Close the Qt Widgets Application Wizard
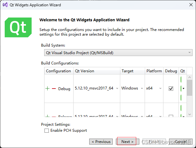The image size is (196, 148). click(191, 5)
